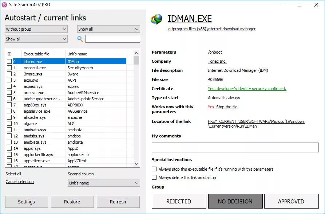Click the Restore button
The height and width of the screenshot is (214, 325).
coord(72,202)
